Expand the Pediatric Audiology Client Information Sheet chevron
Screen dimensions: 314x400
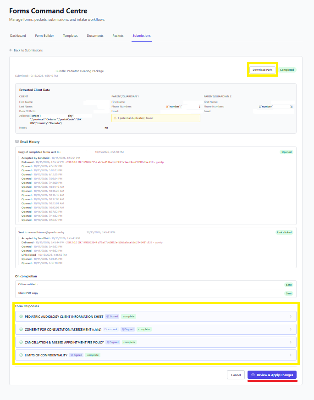tap(291, 316)
